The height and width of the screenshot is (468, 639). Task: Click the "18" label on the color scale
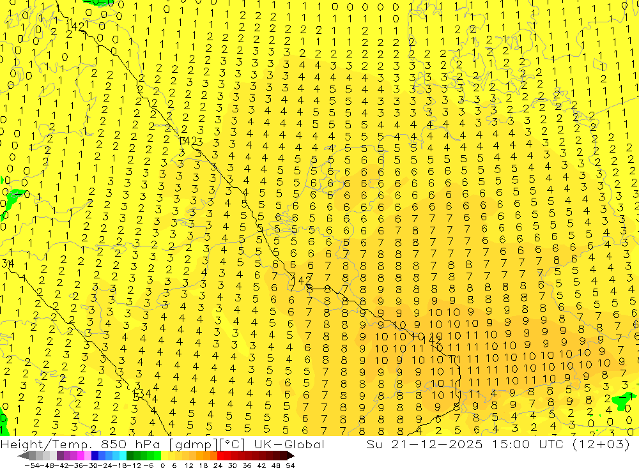click(203, 465)
